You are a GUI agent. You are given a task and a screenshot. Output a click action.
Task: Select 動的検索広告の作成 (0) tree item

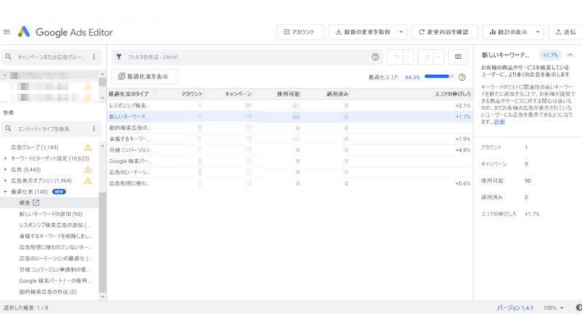48,292
